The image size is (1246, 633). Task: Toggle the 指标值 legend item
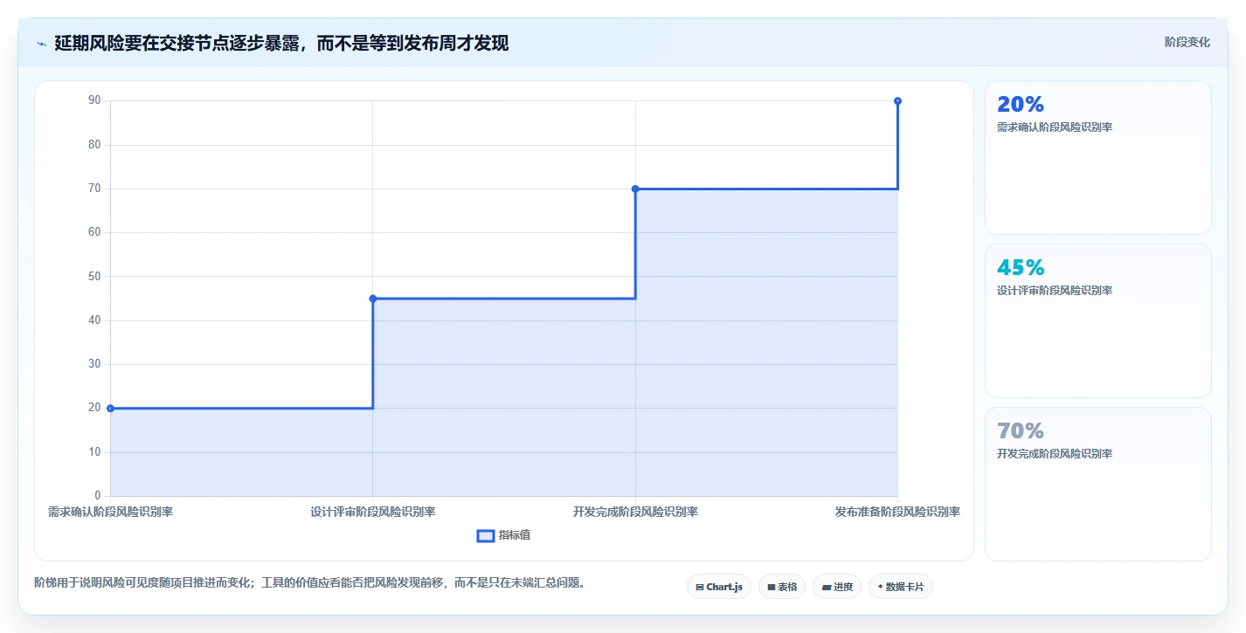point(503,535)
